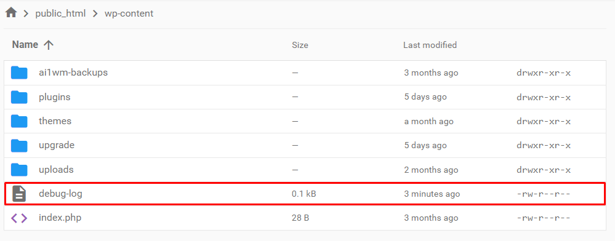Select the uploads folder row name
The width and height of the screenshot is (615, 241).
tap(56, 170)
